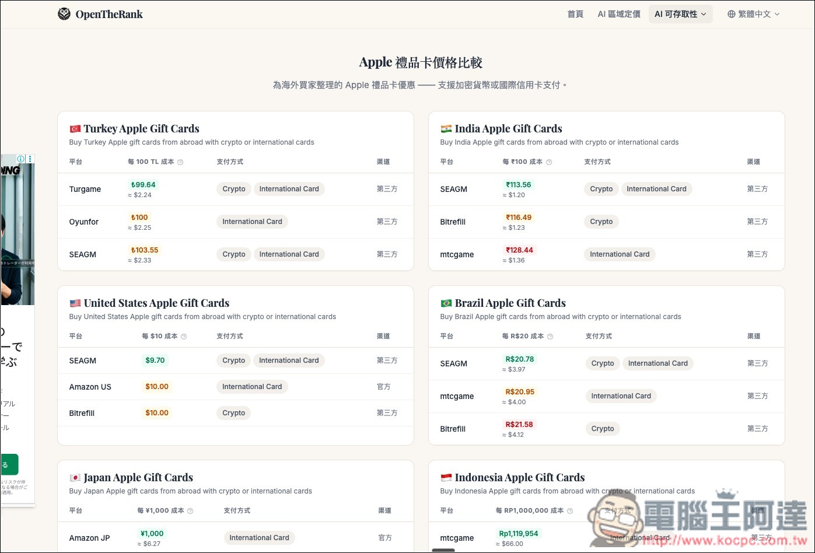Screen dimensions: 815x553
Task: Click the ¥1,000 price badge
Action: (152, 533)
